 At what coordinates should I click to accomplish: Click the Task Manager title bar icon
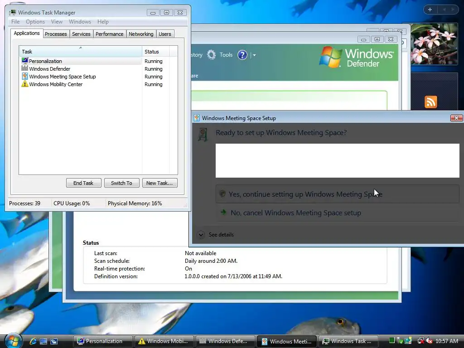click(x=12, y=12)
